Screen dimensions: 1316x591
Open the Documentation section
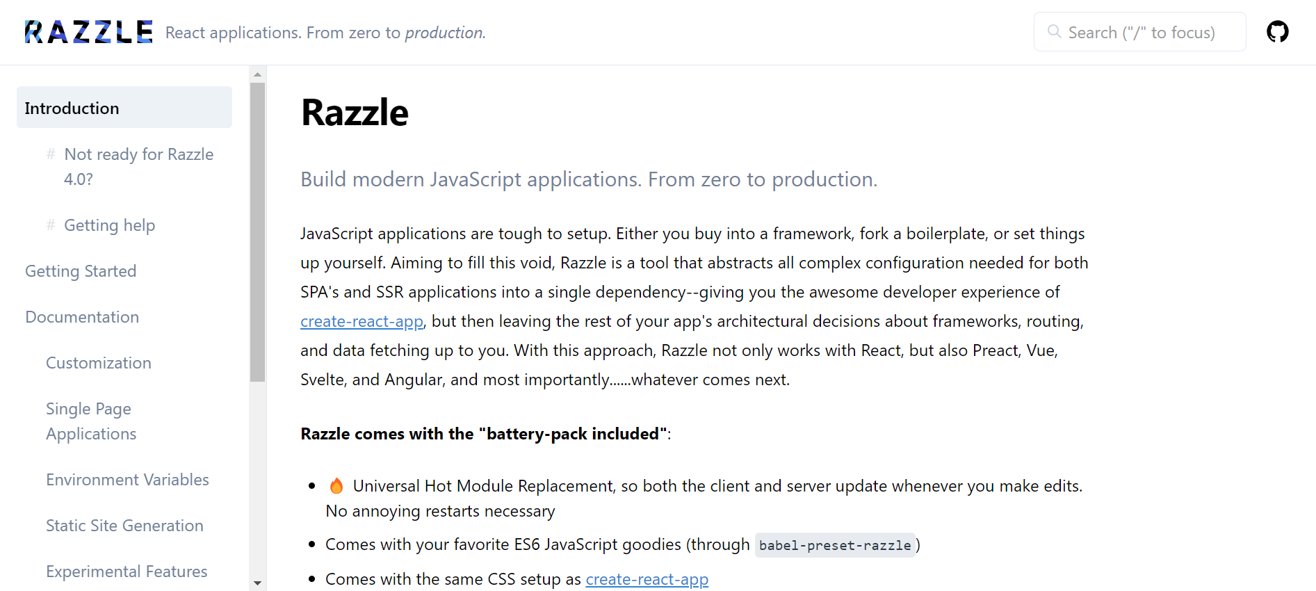[82, 317]
